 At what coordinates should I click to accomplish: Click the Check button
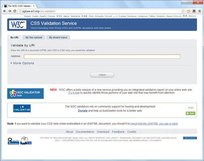pyautogui.click(x=102, y=75)
